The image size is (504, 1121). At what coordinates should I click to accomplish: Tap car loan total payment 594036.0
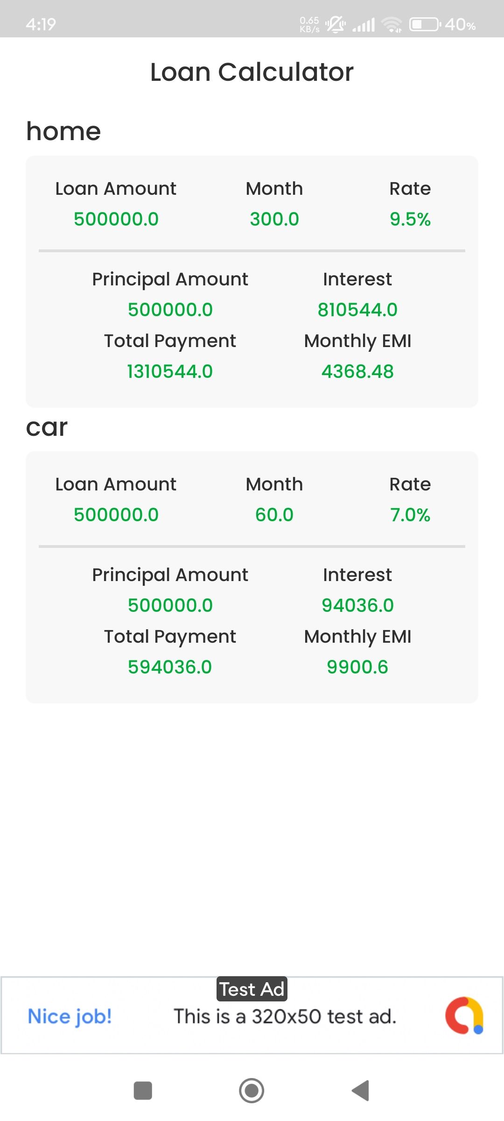click(170, 667)
